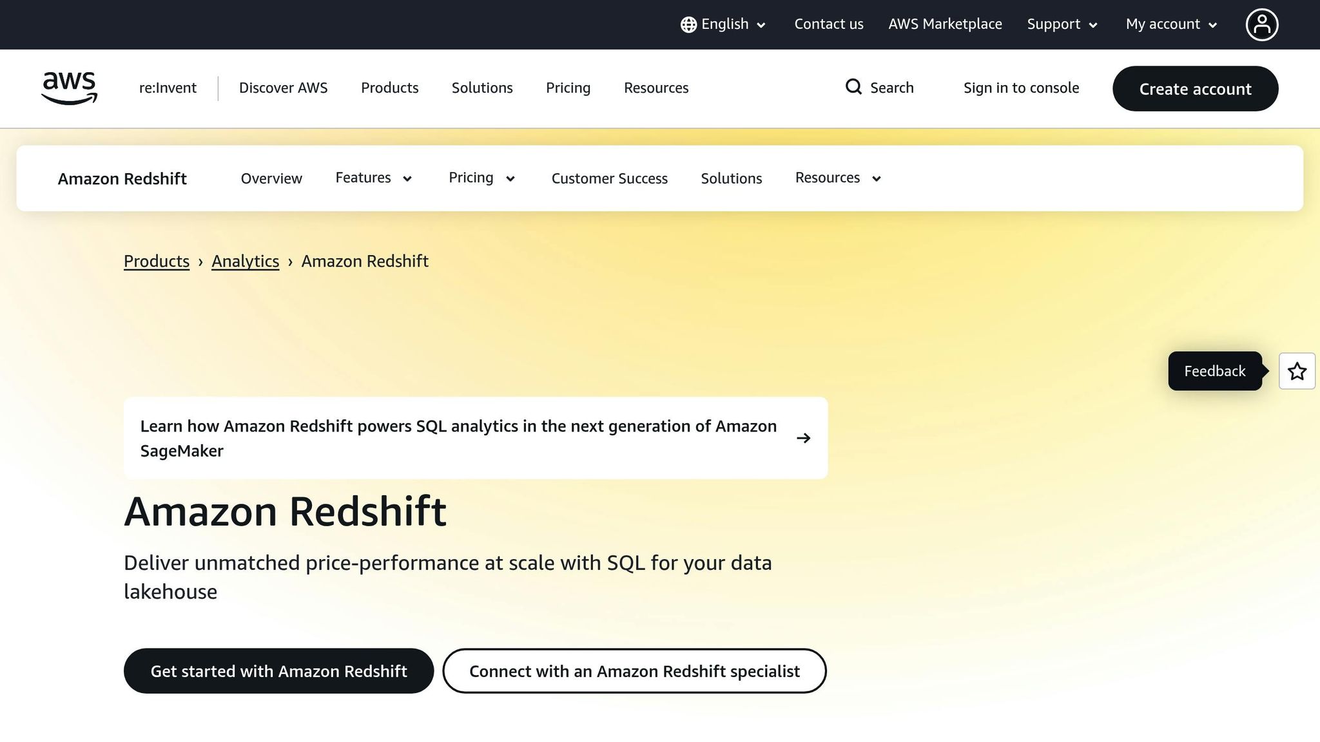Expand the Pricing dropdown in Redshift nav
The width and height of the screenshot is (1320, 742).
click(x=480, y=178)
